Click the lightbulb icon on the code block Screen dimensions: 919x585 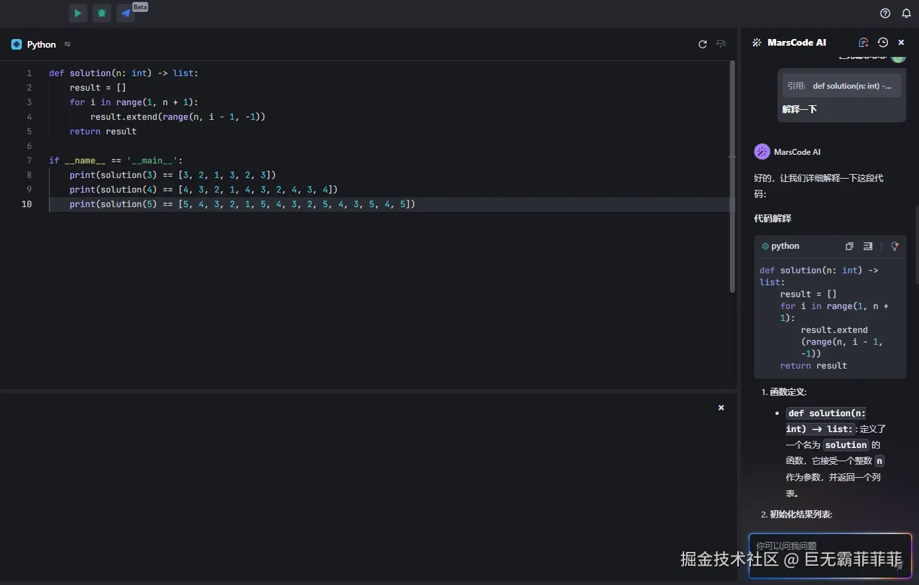point(895,246)
